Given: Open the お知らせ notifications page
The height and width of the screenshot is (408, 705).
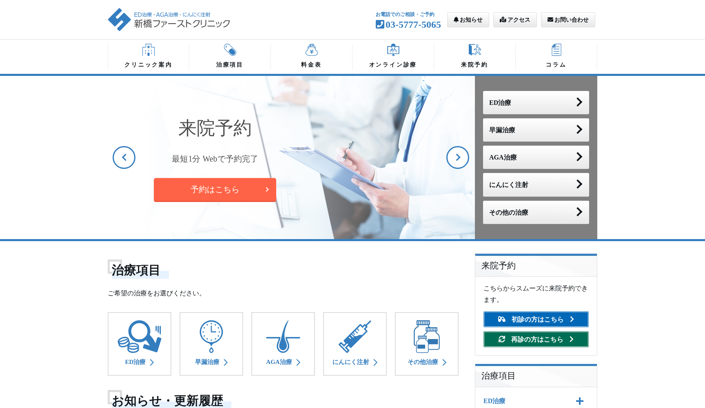Looking at the screenshot, I should click(x=468, y=20).
